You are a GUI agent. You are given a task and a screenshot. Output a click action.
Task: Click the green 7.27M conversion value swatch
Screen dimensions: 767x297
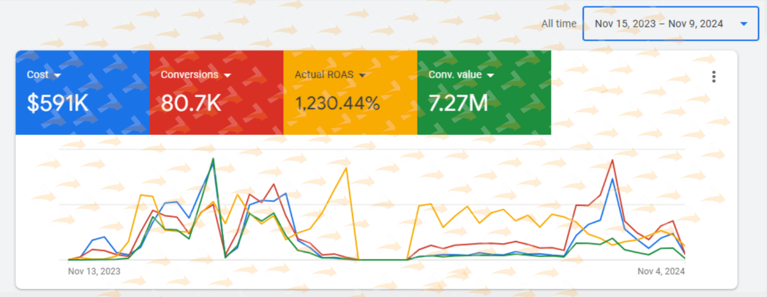pos(458,103)
